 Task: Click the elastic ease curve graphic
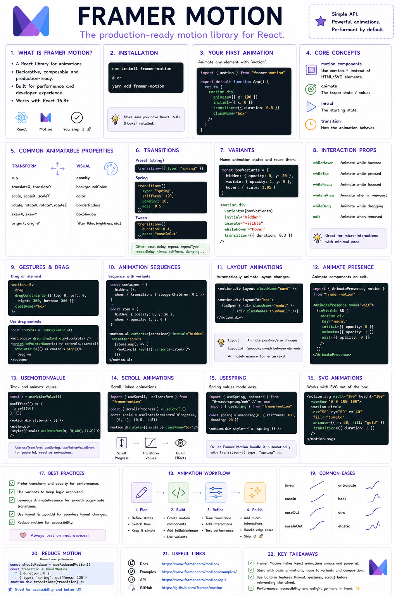coord(373,526)
